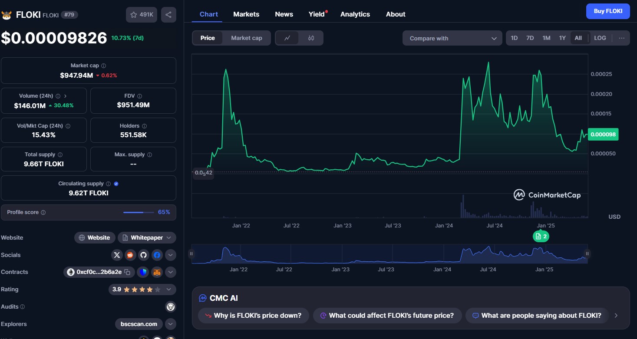The image size is (637, 339).
Task: Select the All time range
Action: (578, 38)
